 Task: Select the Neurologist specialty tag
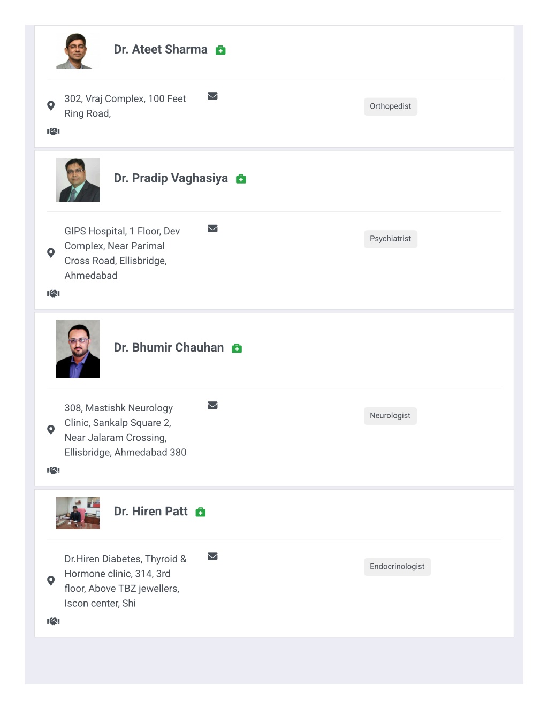pos(390,416)
